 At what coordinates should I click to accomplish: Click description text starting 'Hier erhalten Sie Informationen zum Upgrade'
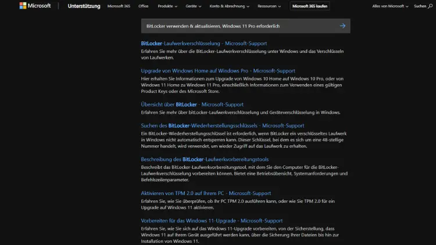click(242, 85)
